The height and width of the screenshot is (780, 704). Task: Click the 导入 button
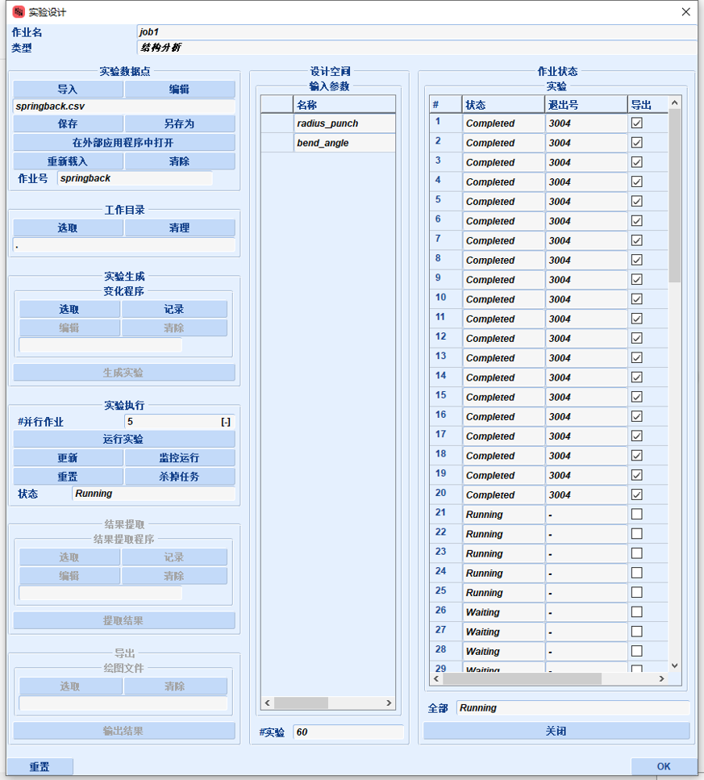[x=68, y=90]
